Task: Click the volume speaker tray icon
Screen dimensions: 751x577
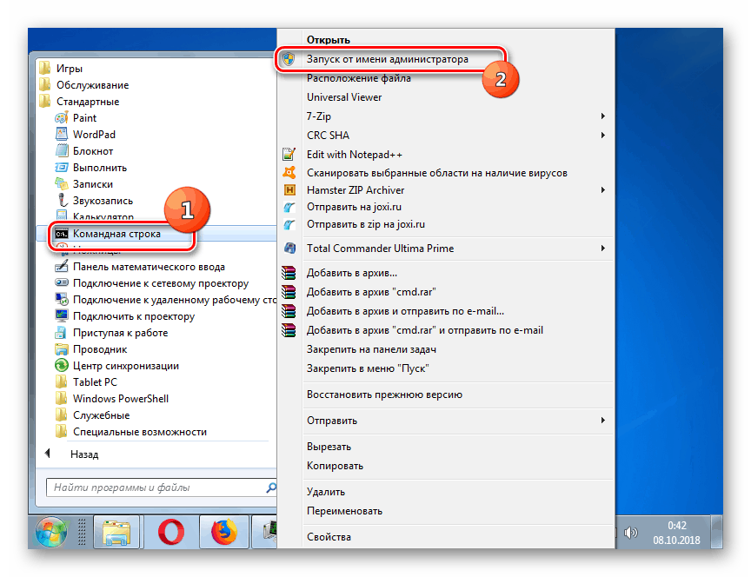Action: pyautogui.click(x=631, y=533)
